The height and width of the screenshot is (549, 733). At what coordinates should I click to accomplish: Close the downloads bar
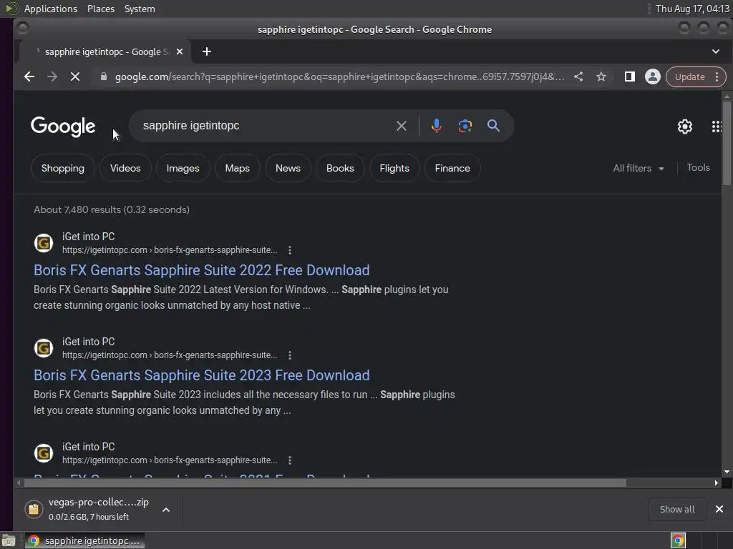click(x=719, y=509)
